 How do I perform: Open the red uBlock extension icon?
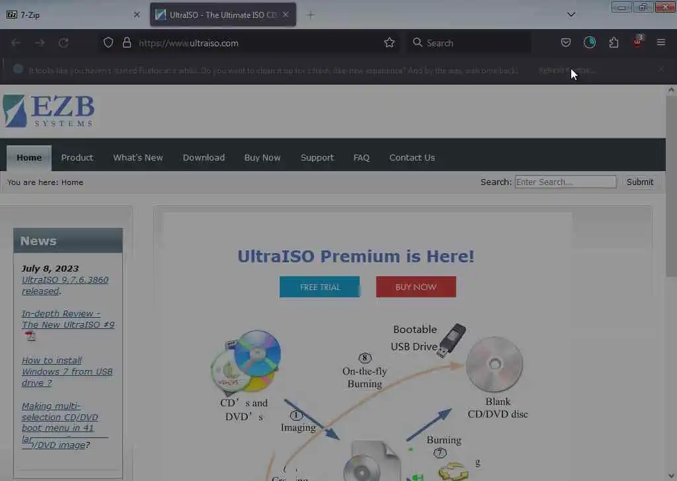[x=638, y=42]
